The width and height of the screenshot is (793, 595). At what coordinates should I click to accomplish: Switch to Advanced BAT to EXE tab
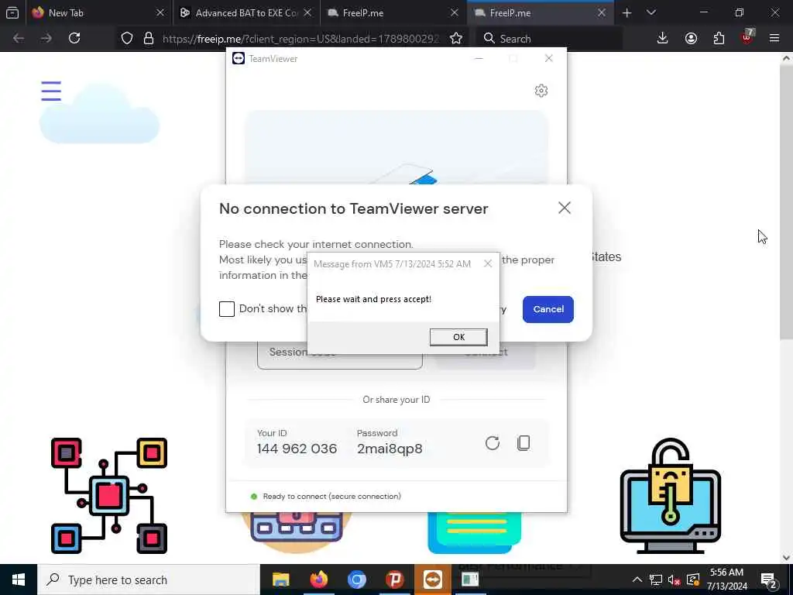[x=246, y=12]
